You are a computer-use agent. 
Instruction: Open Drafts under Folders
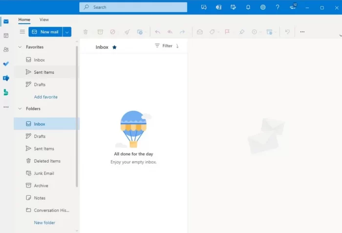pyautogui.click(x=45, y=136)
